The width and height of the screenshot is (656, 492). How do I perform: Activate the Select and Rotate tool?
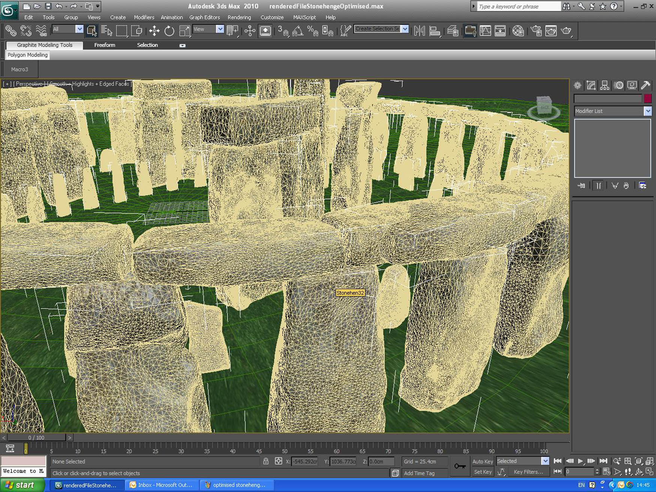point(169,31)
